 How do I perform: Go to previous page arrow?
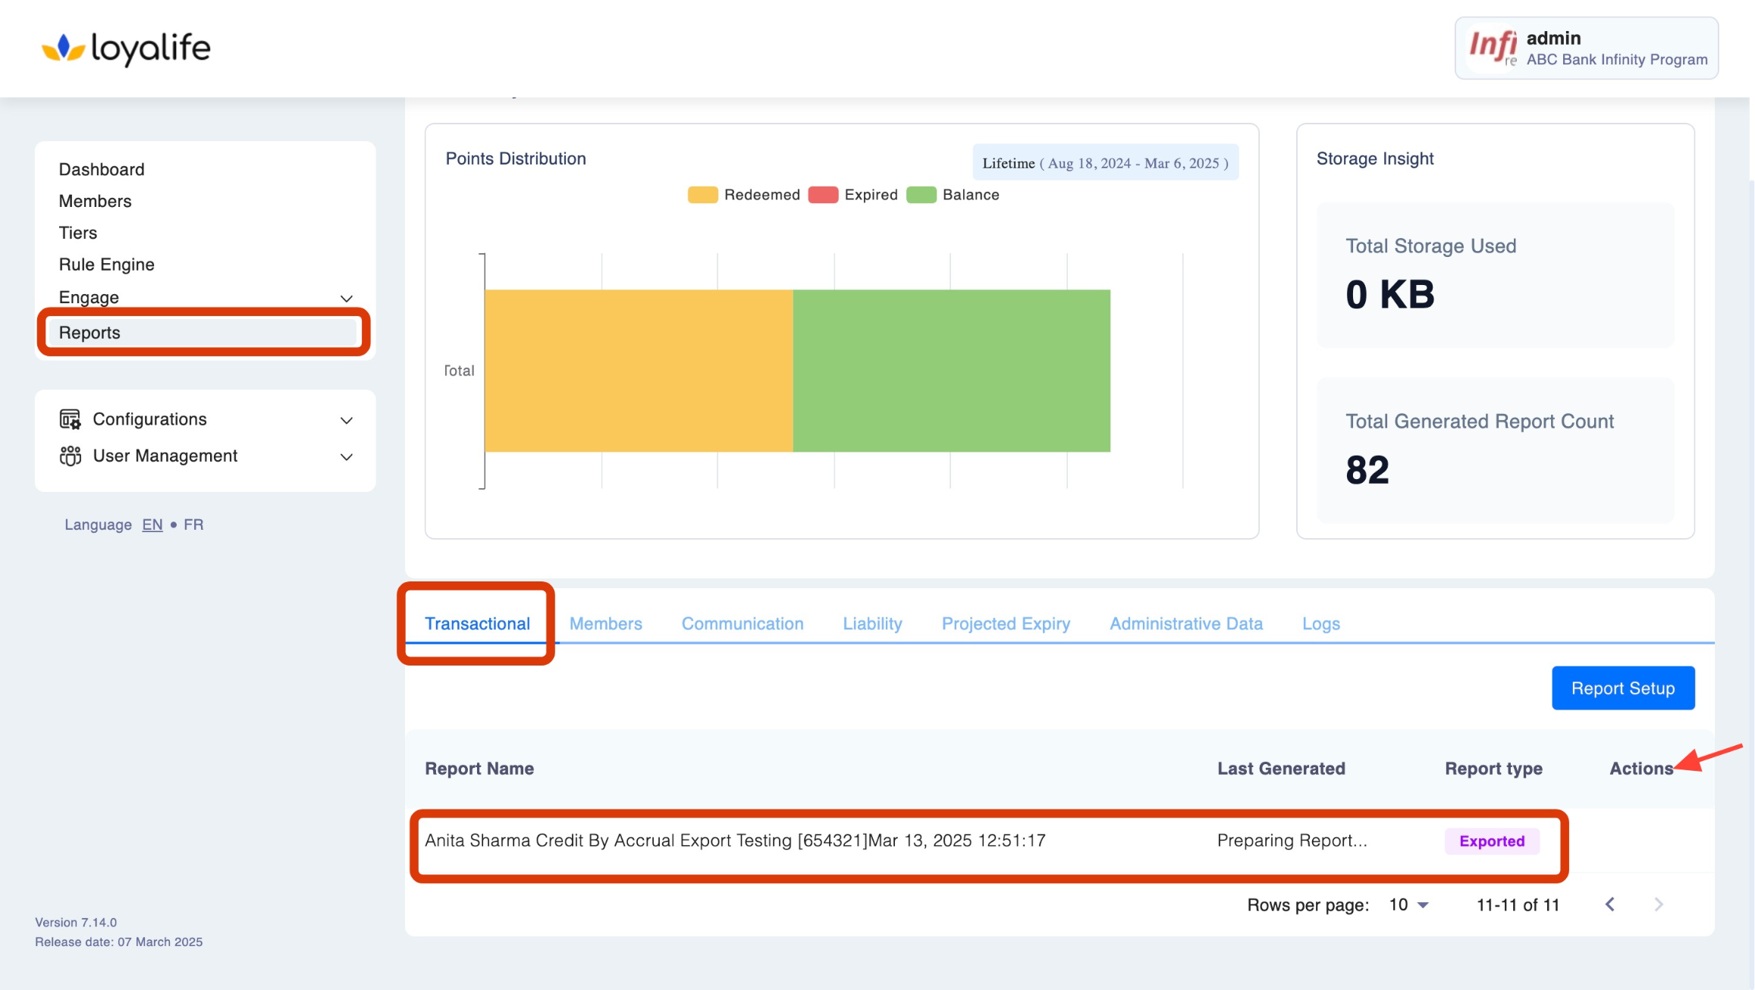(1610, 904)
